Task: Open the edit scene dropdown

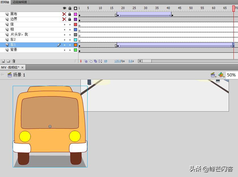Action: tap(213, 75)
